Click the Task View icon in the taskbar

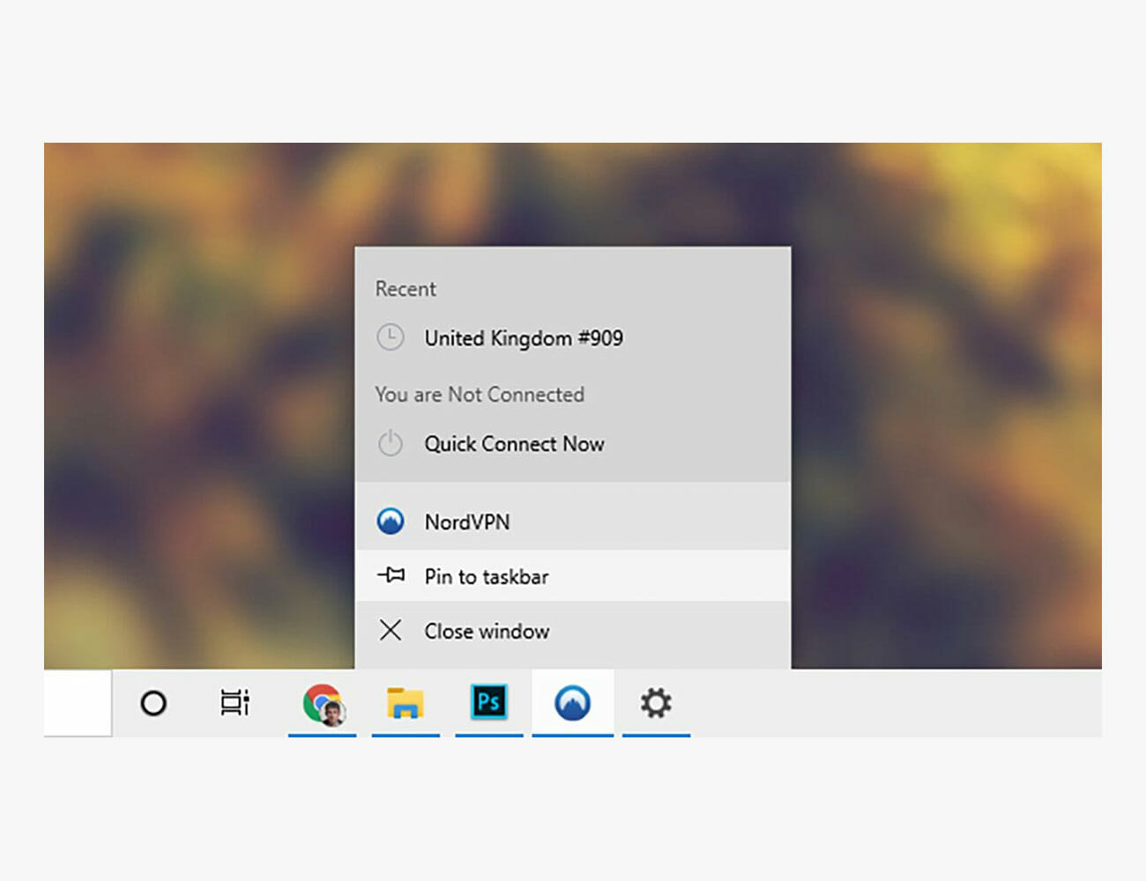pos(234,703)
